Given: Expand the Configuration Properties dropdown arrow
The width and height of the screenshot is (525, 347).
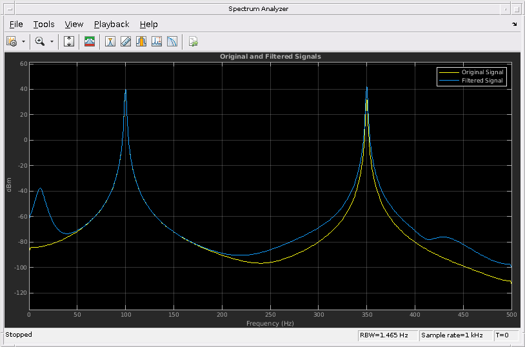Looking at the screenshot, I should [x=24, y=41].
